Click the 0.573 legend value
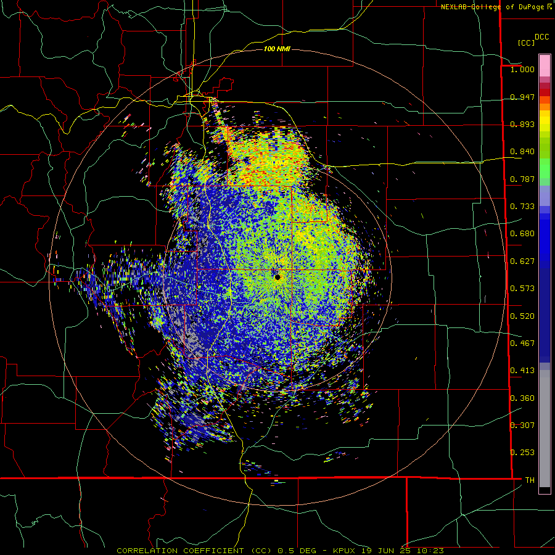 click(x=522, y=289)
